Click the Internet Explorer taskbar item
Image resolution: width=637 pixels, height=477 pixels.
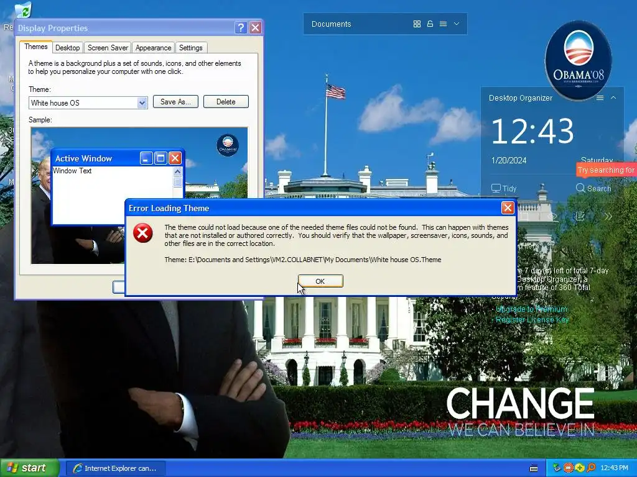point(115,468)
